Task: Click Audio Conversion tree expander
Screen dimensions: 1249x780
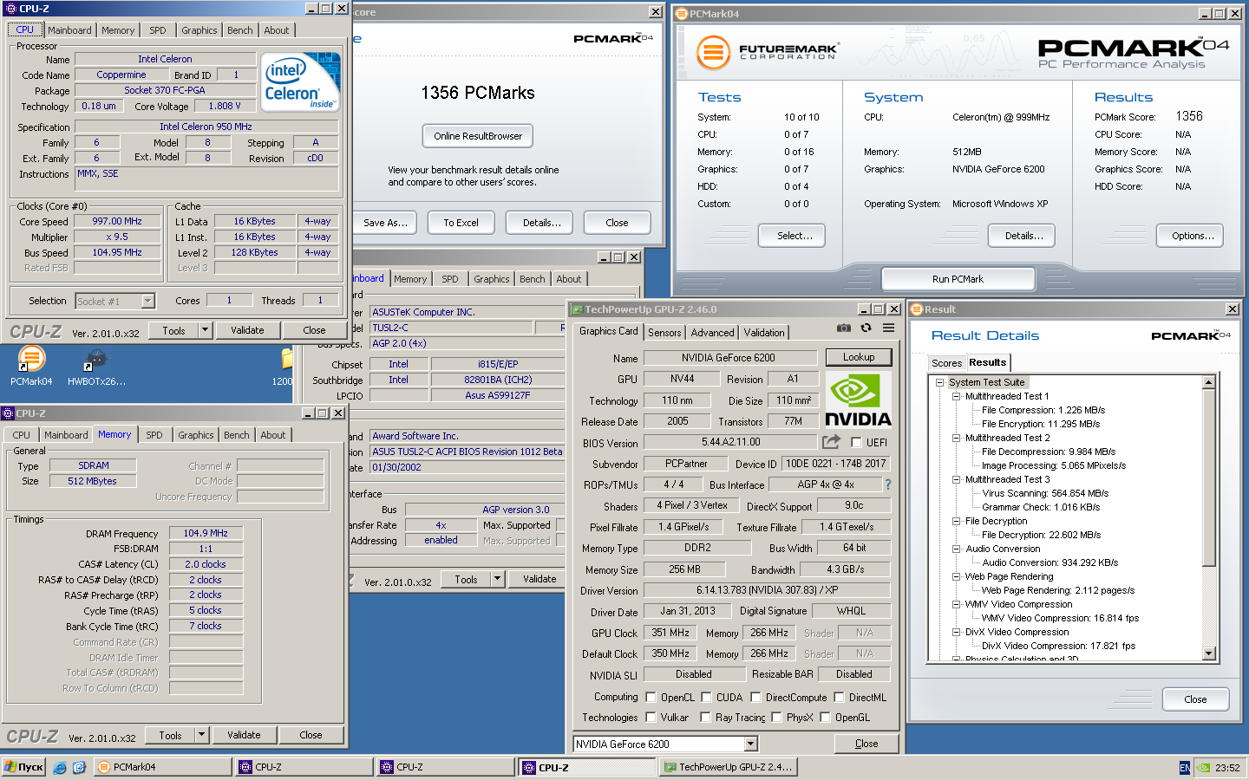Action: point(956,549)
